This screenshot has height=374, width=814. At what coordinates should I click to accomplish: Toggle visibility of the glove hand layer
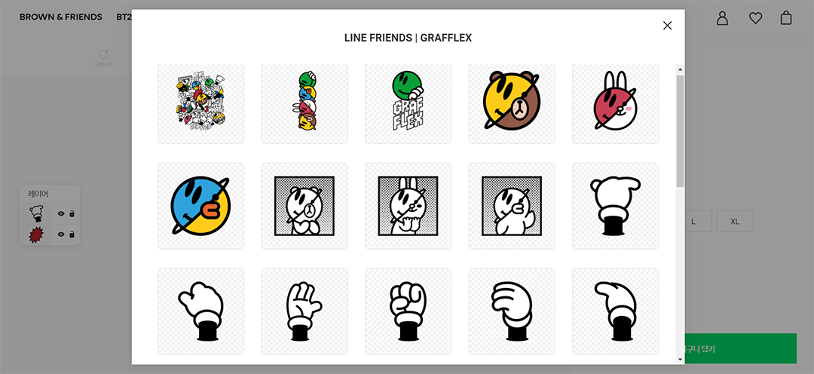pyautogui.click(x=61, y=213)
